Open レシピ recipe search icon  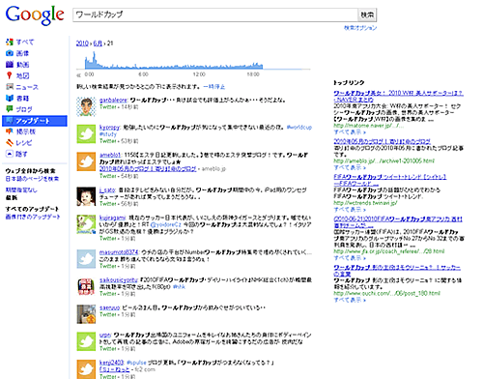(x=10, y=142)
